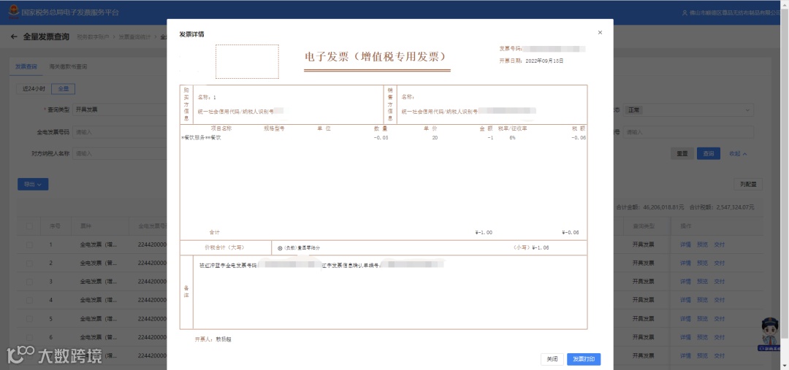The width and height of the screenshot is (789, 370).
Task: Click the 重置 button
Action: (x=682, y=154)
